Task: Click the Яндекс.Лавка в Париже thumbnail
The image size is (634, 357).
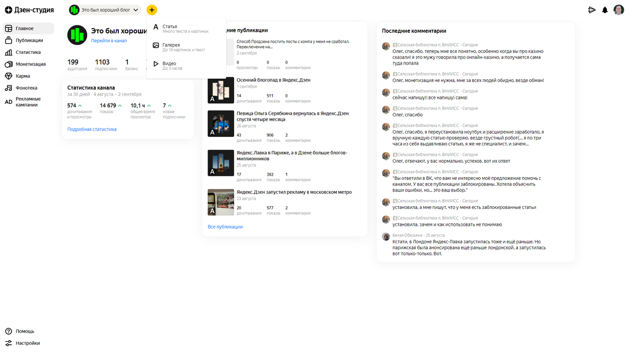Action: [221, 163]
